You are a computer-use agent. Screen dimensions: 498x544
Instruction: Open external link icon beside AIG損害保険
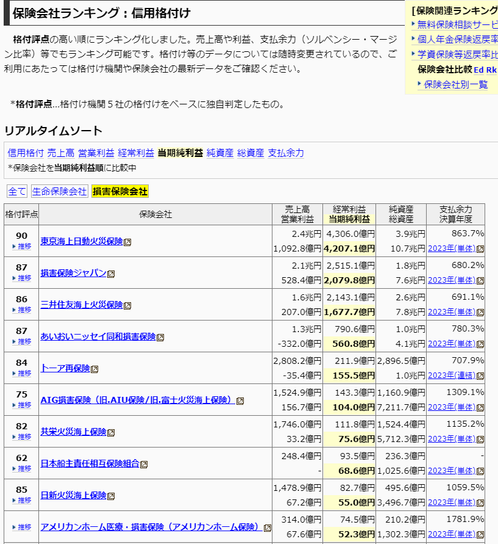point(240,401)
